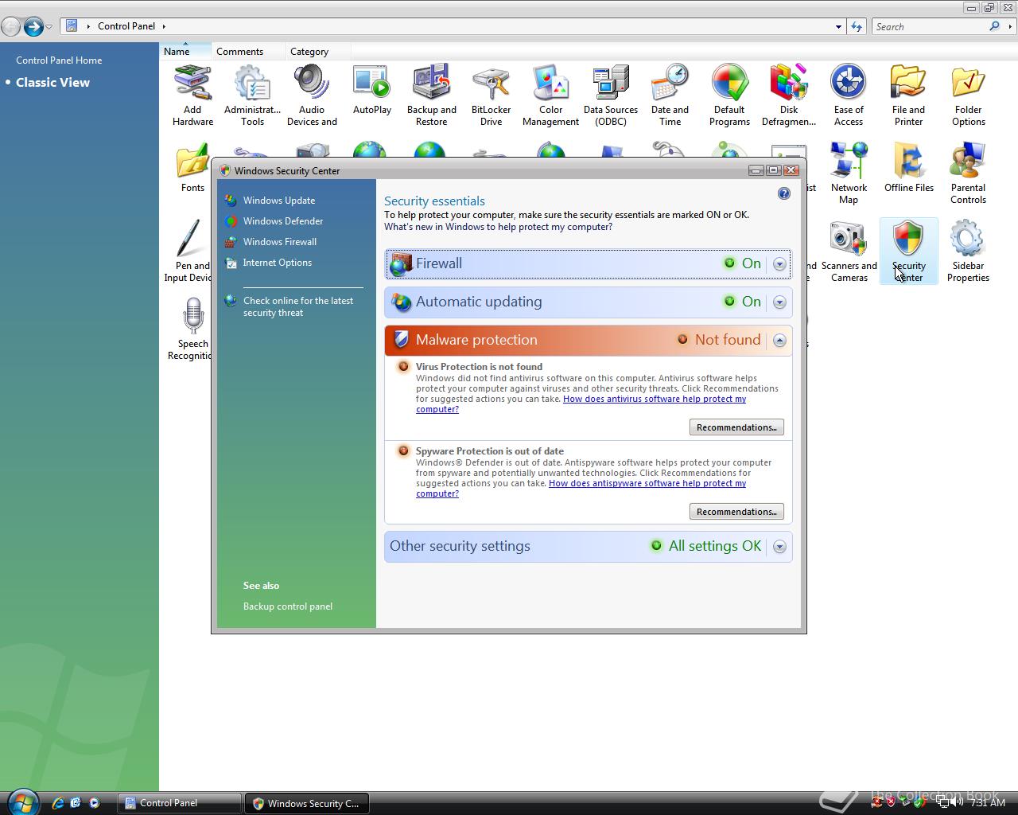Open Pen and Input Devices icon
This screenshot has width=1018, height=815.
click(188, 252)
